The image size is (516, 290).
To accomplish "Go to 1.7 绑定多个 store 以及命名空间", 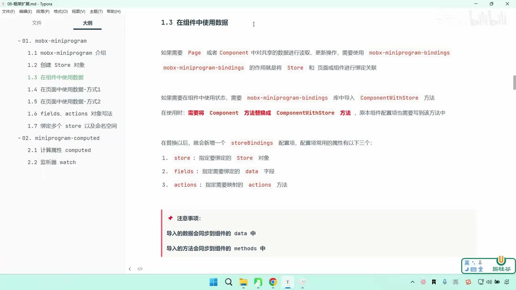I will pyautogui.click(x=72, y=126).
